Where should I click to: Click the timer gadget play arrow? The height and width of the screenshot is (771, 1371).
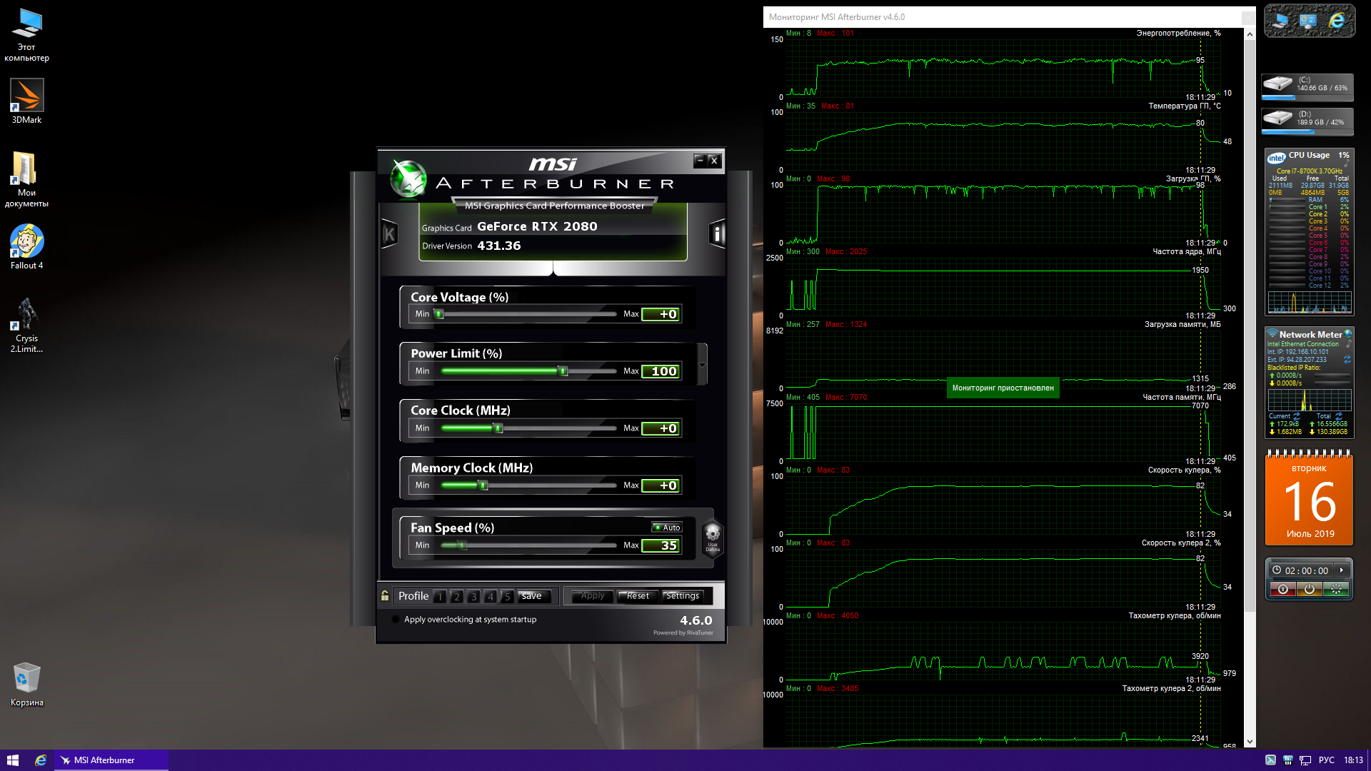click(x=1342, y=570)
